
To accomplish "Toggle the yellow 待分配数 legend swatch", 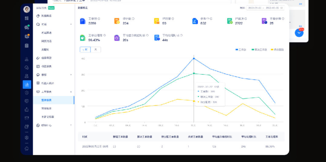I will [x=272, y=50].
